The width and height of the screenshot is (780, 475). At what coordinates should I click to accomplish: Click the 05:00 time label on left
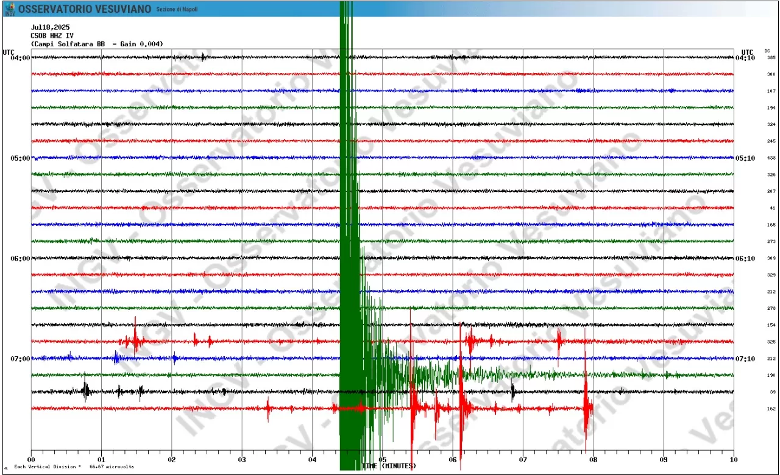coord(19,158)
